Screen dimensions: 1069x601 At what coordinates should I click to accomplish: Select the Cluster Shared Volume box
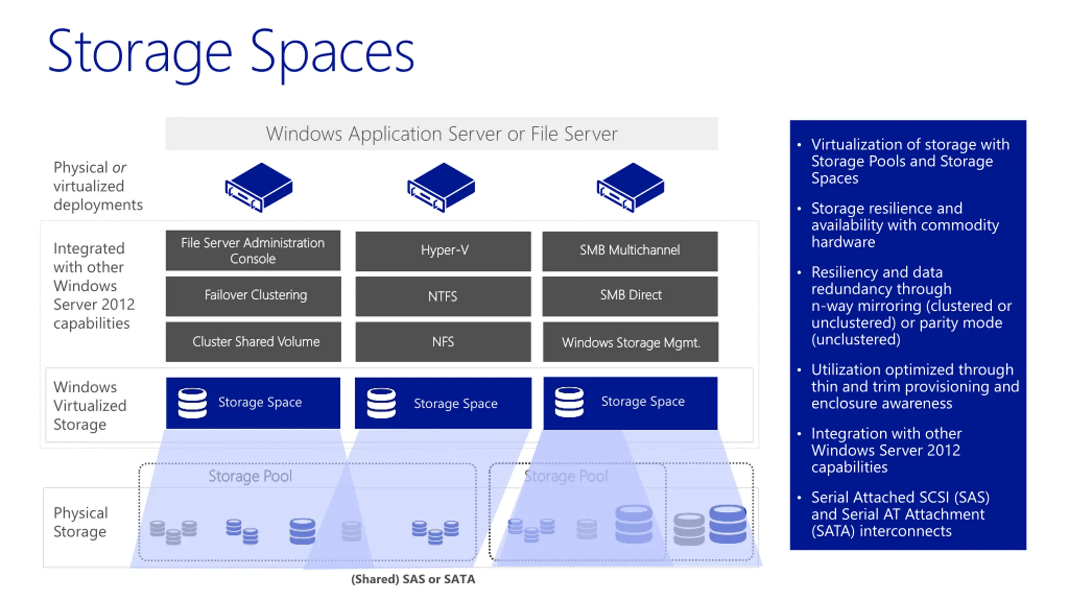pos(253,341)
